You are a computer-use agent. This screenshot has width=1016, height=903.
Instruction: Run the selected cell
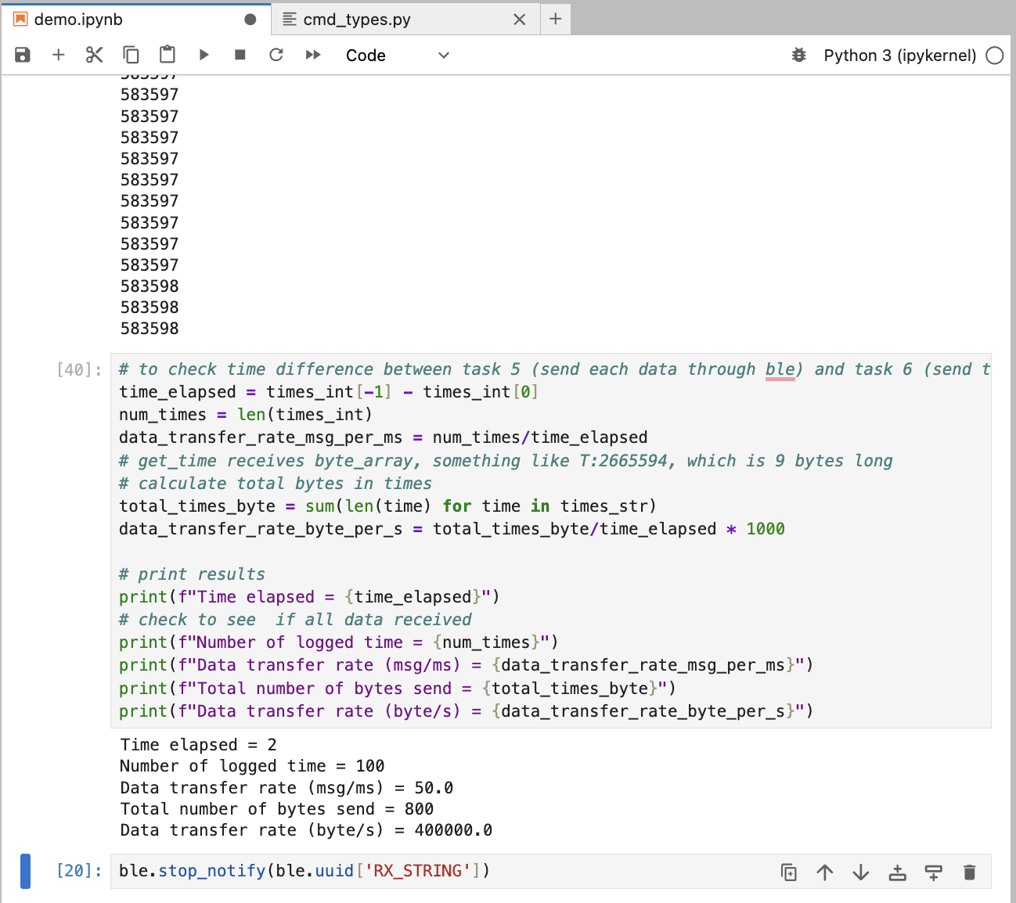[x=204, y=55]
